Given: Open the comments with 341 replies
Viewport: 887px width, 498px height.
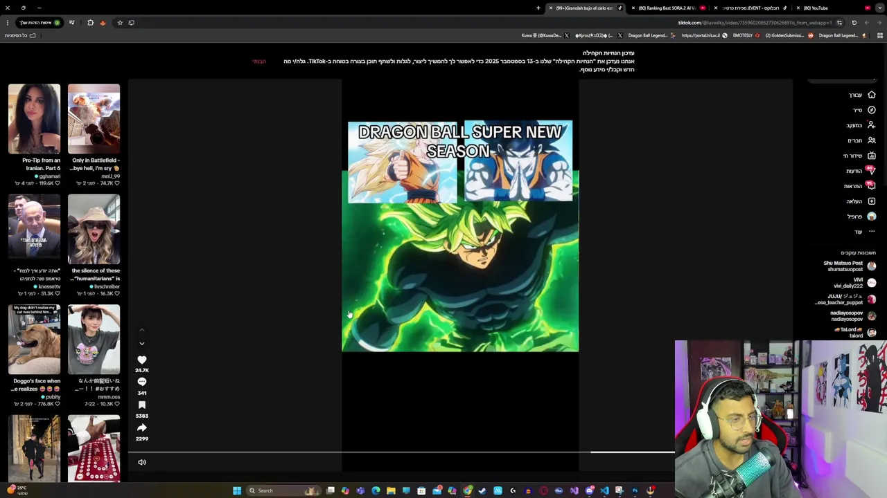Looking at the screenshot, I should (x=141, y=382).
